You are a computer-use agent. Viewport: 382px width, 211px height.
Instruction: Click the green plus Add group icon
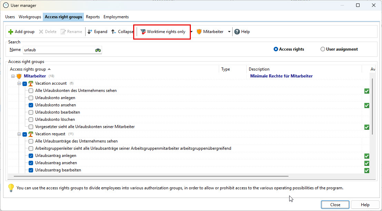coord(11,32)
